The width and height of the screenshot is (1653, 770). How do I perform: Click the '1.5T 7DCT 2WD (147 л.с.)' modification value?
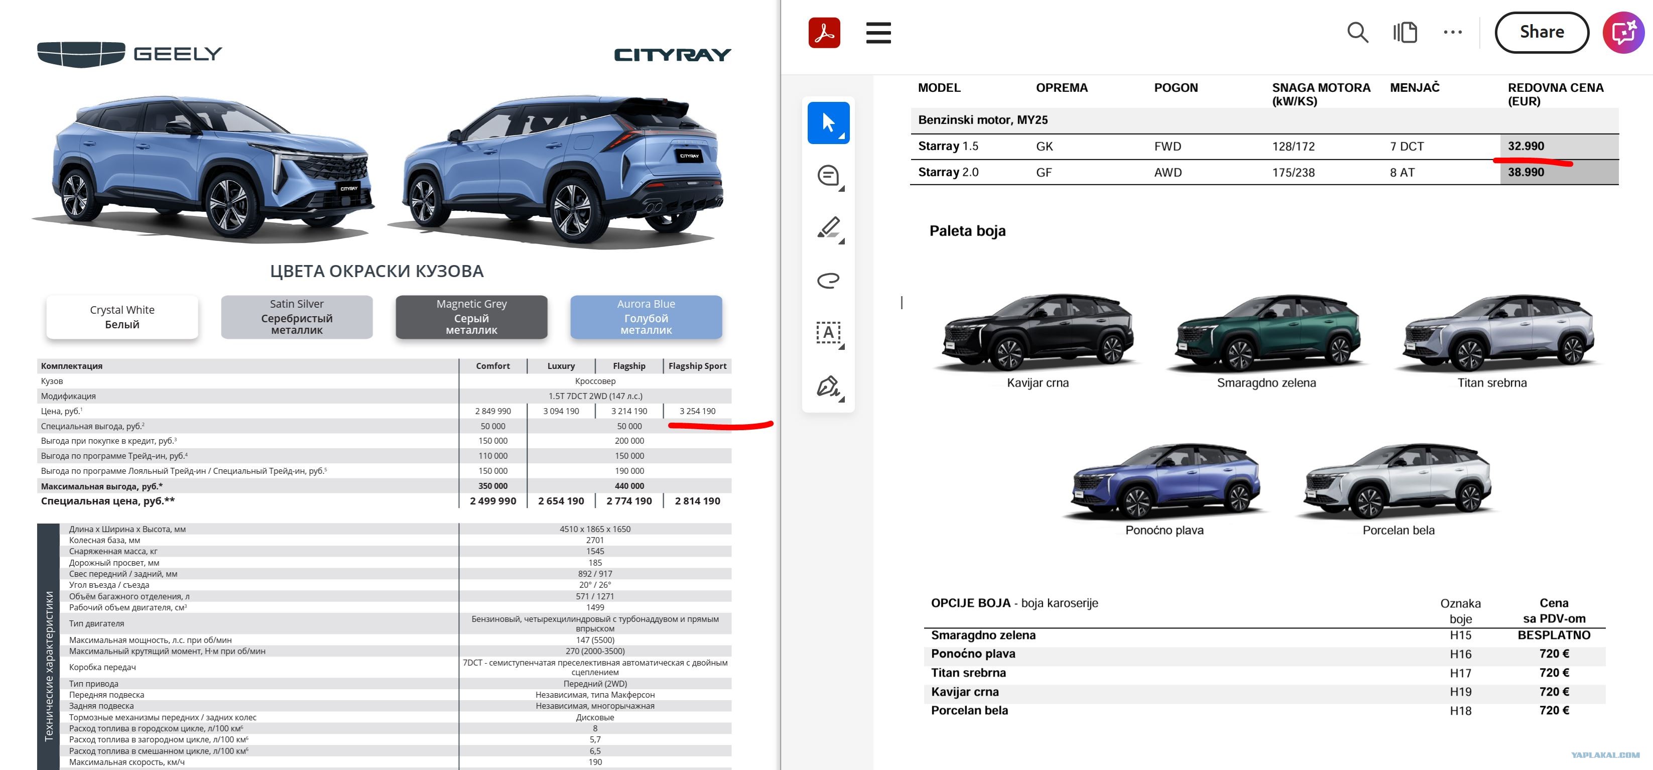coord(595,396)
